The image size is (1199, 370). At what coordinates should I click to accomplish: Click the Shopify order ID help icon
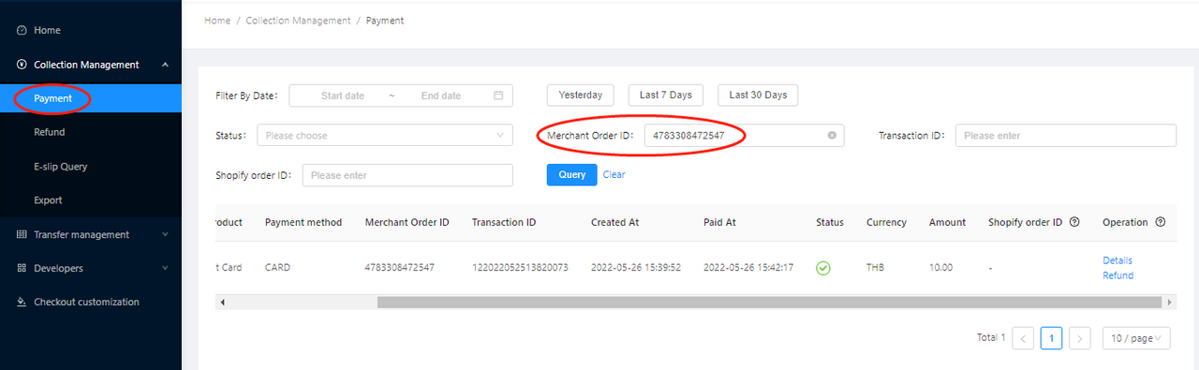pyautogui.click(x=1074, y=222)
